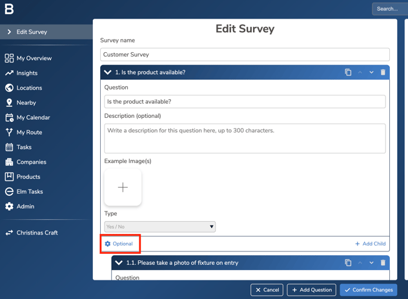
Task: Click the Add Question button
Action: click(311, 290)
